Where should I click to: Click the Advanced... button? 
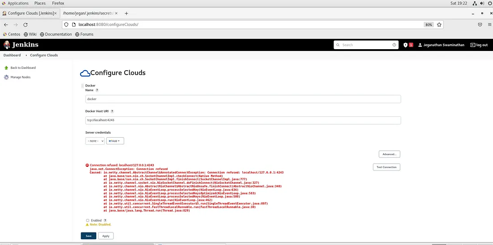point(389,154)
